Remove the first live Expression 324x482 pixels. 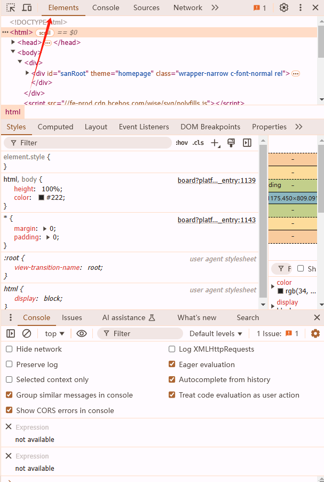point(9,426)
